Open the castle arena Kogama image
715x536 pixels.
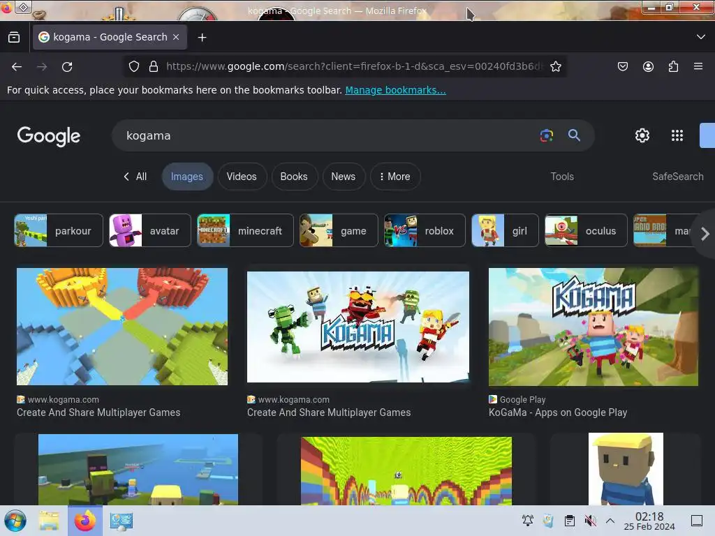pos(122,327)
